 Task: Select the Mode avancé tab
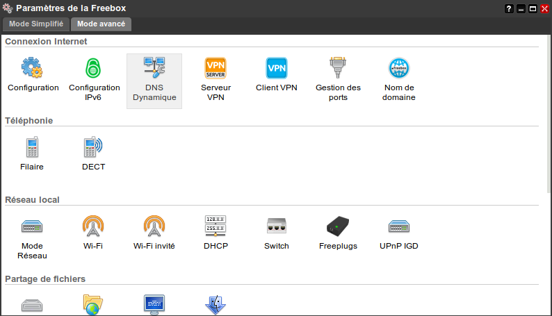coord(101,24)
